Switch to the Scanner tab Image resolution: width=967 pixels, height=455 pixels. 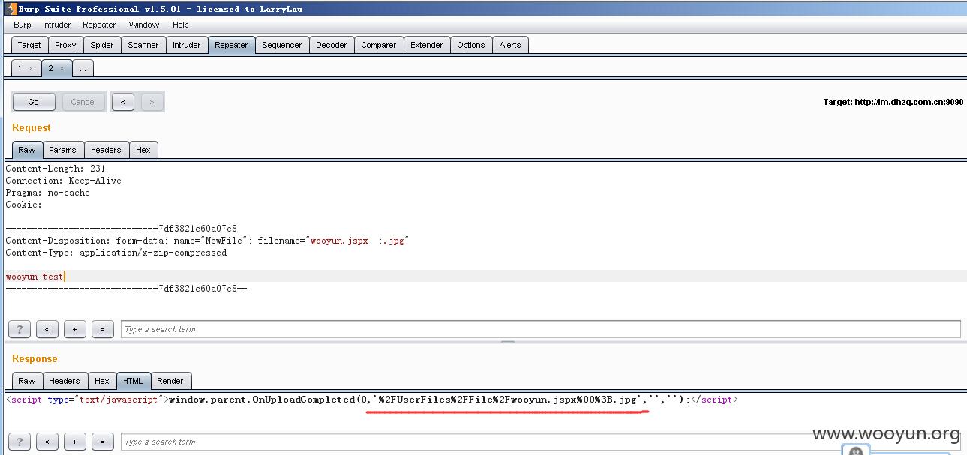[143, 45]
